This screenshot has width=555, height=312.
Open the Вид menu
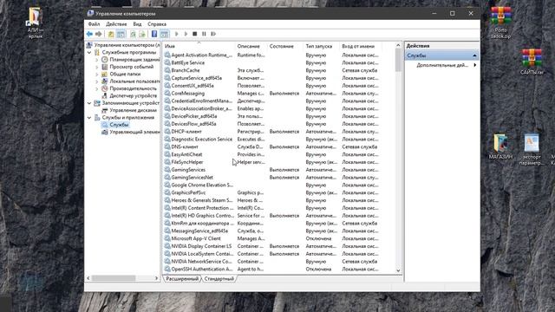[137, 24]
